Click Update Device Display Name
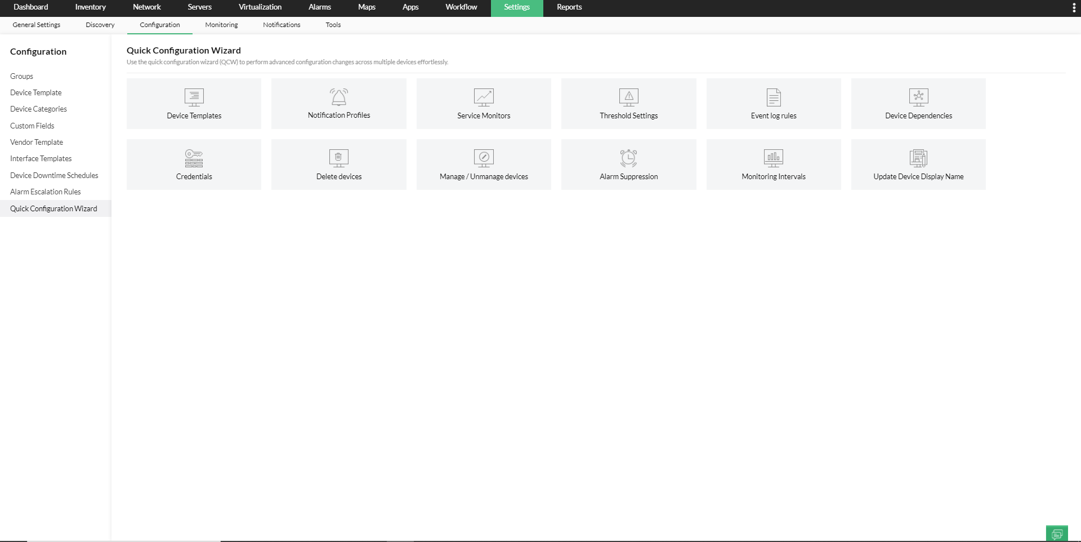 point(918,164)
